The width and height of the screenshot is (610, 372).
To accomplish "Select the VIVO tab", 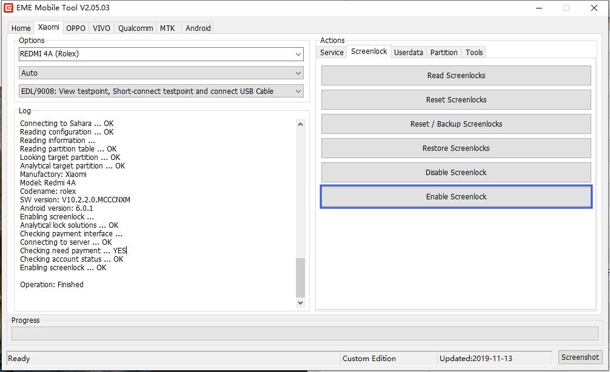I will 101,28.
